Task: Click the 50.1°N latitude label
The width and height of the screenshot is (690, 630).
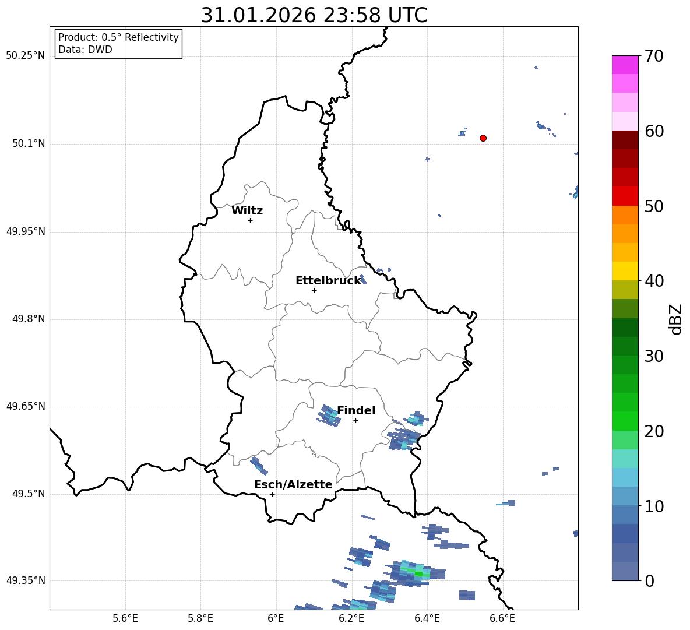Action: 29,144
